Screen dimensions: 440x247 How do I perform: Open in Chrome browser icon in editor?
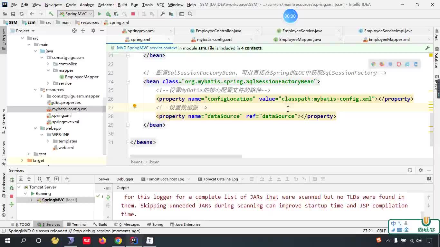click(373, 64)
